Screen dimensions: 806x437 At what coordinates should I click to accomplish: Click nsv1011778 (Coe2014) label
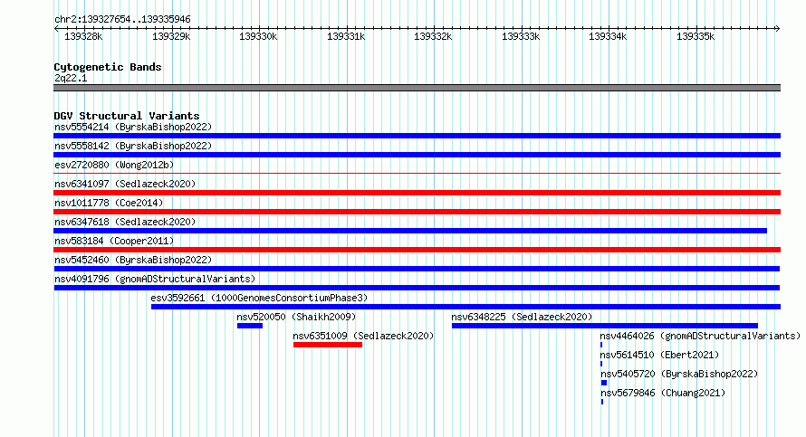point(109,203)
